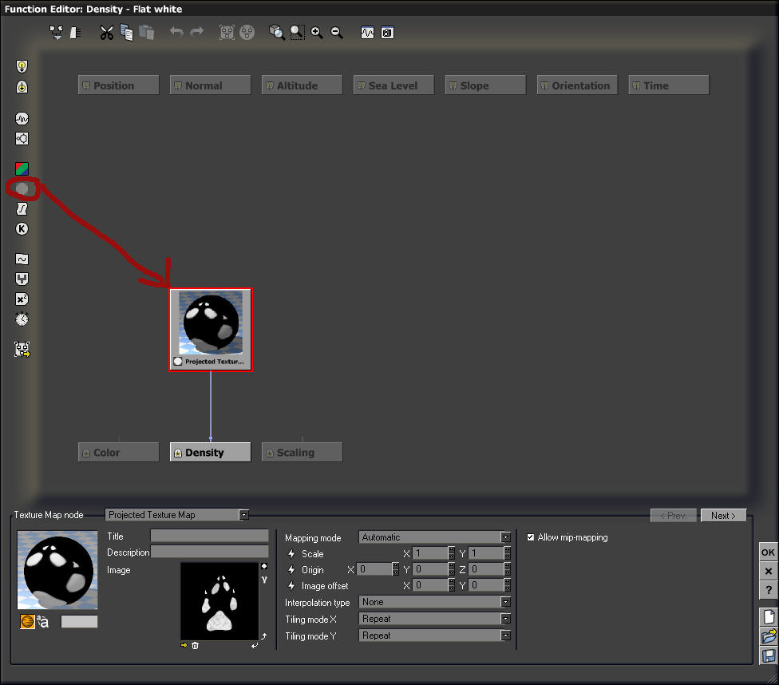Screen dimensions: 779x685
Task: Add a turbulence node with tilde icon
Action: [22, 259]
